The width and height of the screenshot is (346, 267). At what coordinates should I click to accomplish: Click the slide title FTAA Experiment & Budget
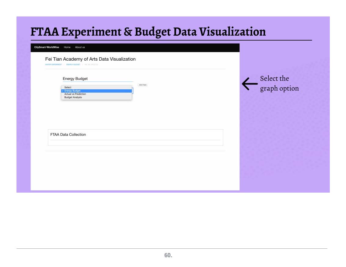148,32
